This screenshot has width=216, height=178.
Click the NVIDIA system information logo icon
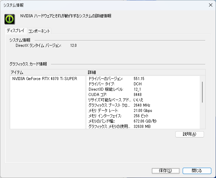(x=9, y=19)
